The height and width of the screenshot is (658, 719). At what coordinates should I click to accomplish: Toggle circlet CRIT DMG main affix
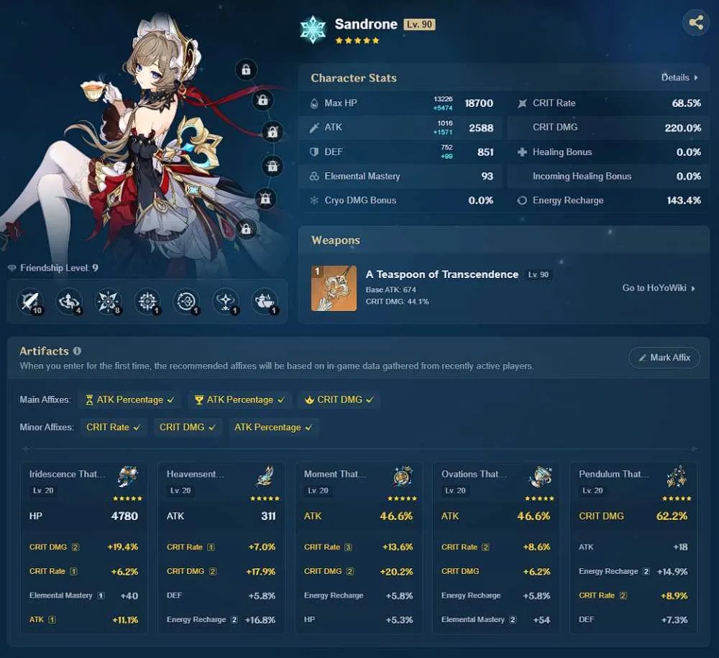[339, 400]
